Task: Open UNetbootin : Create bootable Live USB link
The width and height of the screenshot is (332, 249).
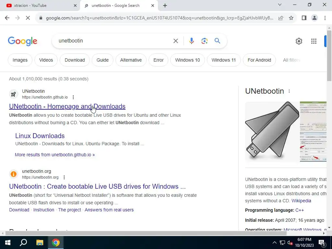Action: (97, 186)
